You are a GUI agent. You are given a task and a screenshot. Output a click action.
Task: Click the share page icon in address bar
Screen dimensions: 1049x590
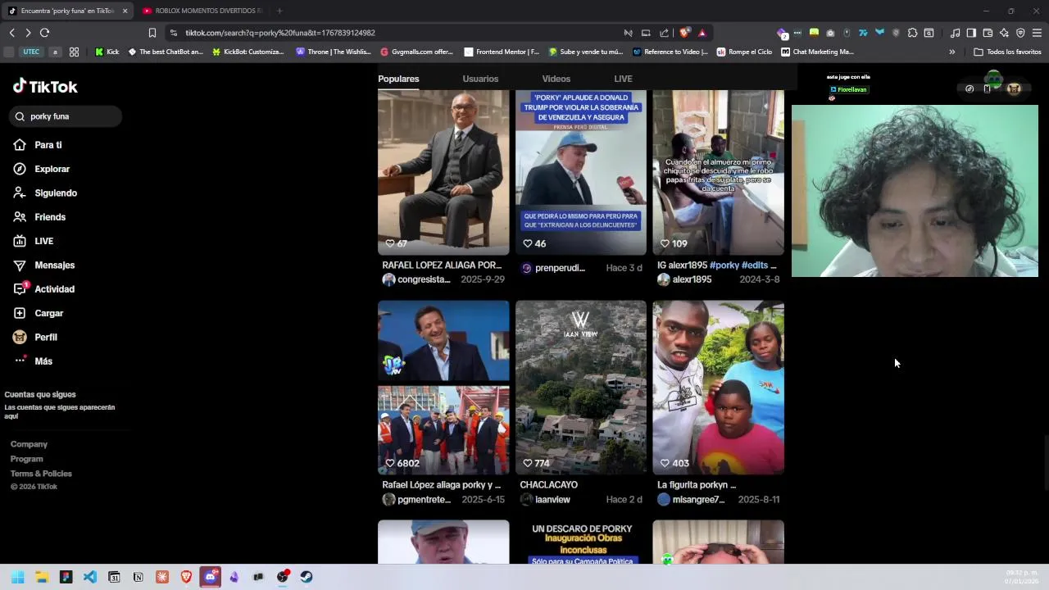pos(664,33)
